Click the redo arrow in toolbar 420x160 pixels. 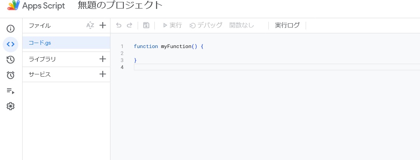pos(129,25)
